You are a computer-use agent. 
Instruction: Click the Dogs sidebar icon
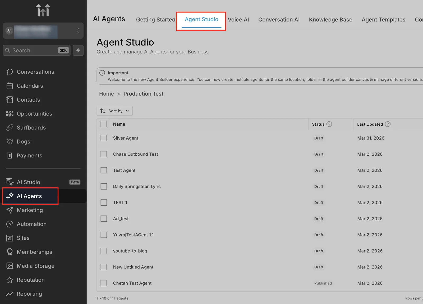10,142
